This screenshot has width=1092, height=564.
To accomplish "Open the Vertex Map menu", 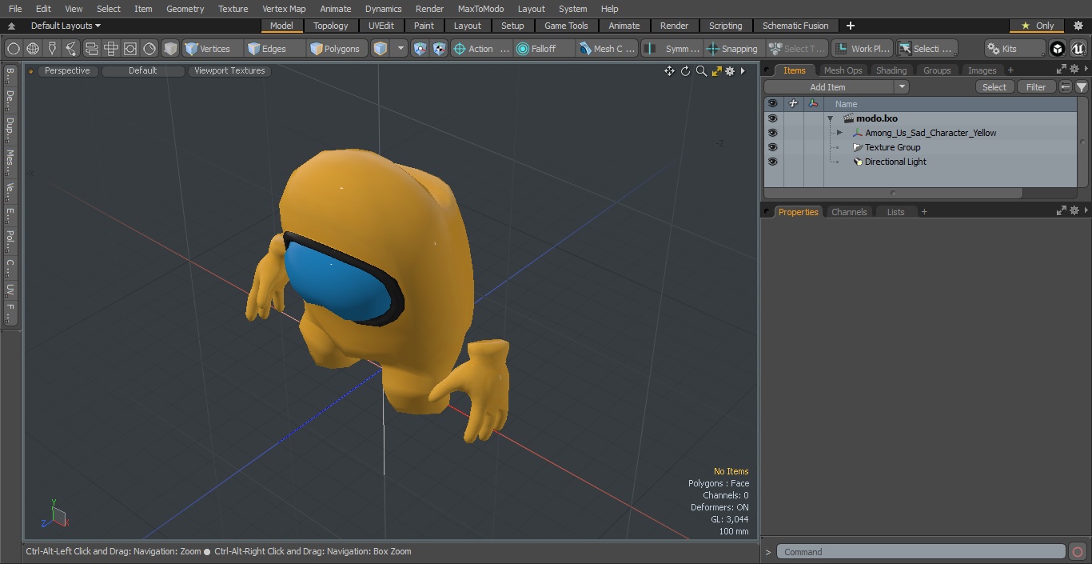I will (x=284, y=9).
